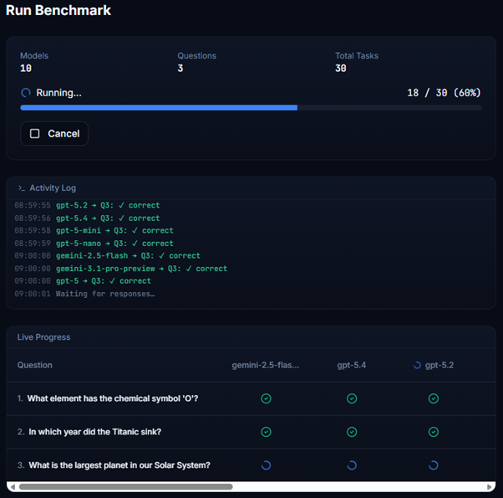Click the '18 / 30 (60%)' progress text
503x498 pixels.
[x=444, y=93]
